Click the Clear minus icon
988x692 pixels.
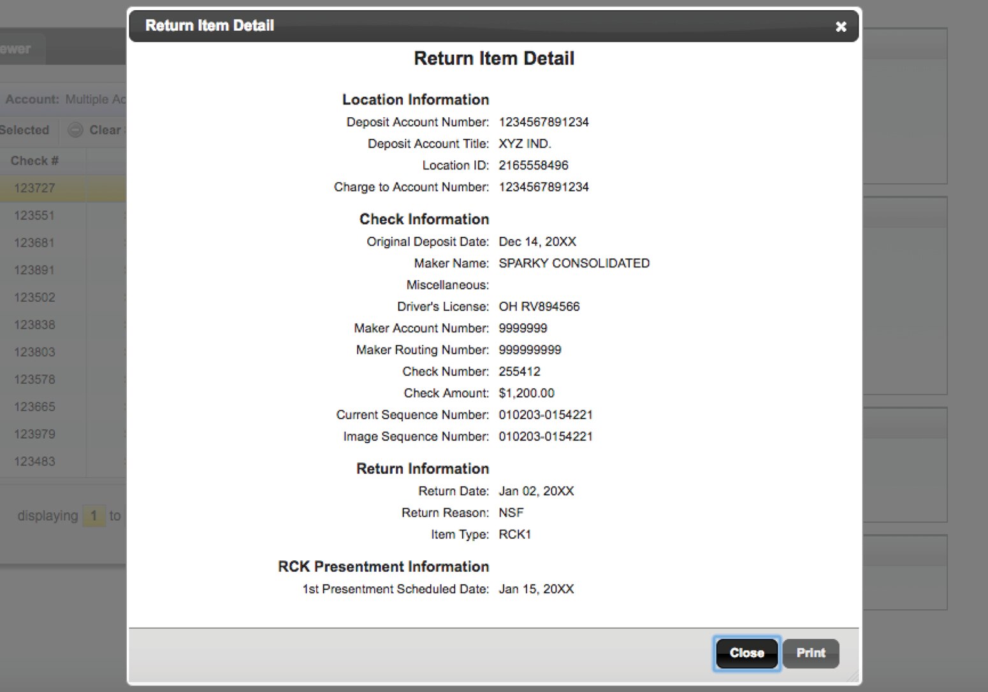pyautogui.click(x=76, y=130)
